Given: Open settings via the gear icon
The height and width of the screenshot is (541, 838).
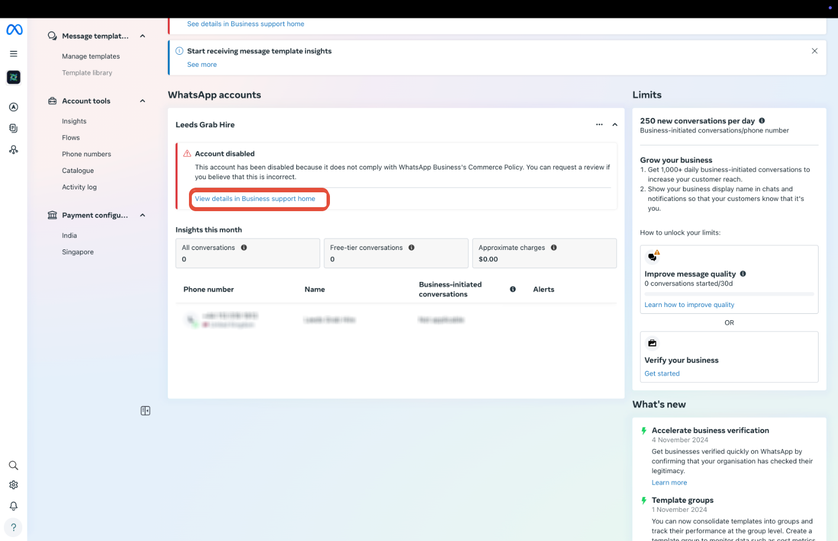Looking at the screenshot, I should coord(14,485).
